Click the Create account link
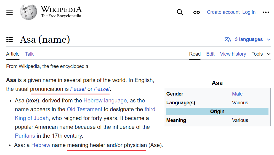 click(223, 12)
